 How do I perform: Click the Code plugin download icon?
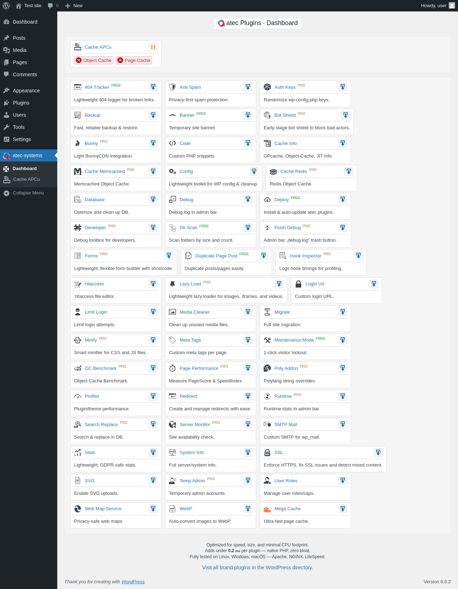point(248,143)
